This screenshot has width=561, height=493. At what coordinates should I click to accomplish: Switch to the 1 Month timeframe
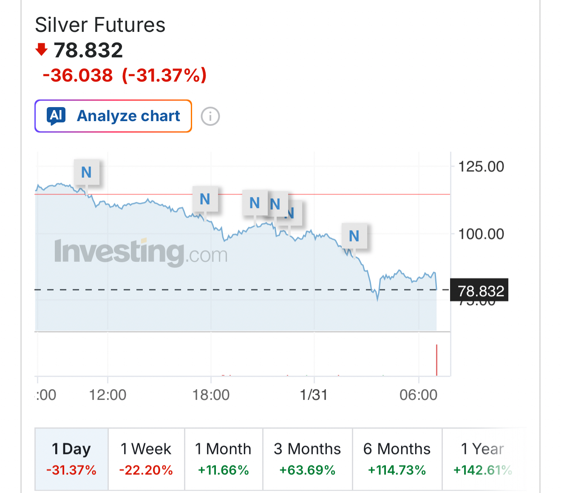[223, 459]
